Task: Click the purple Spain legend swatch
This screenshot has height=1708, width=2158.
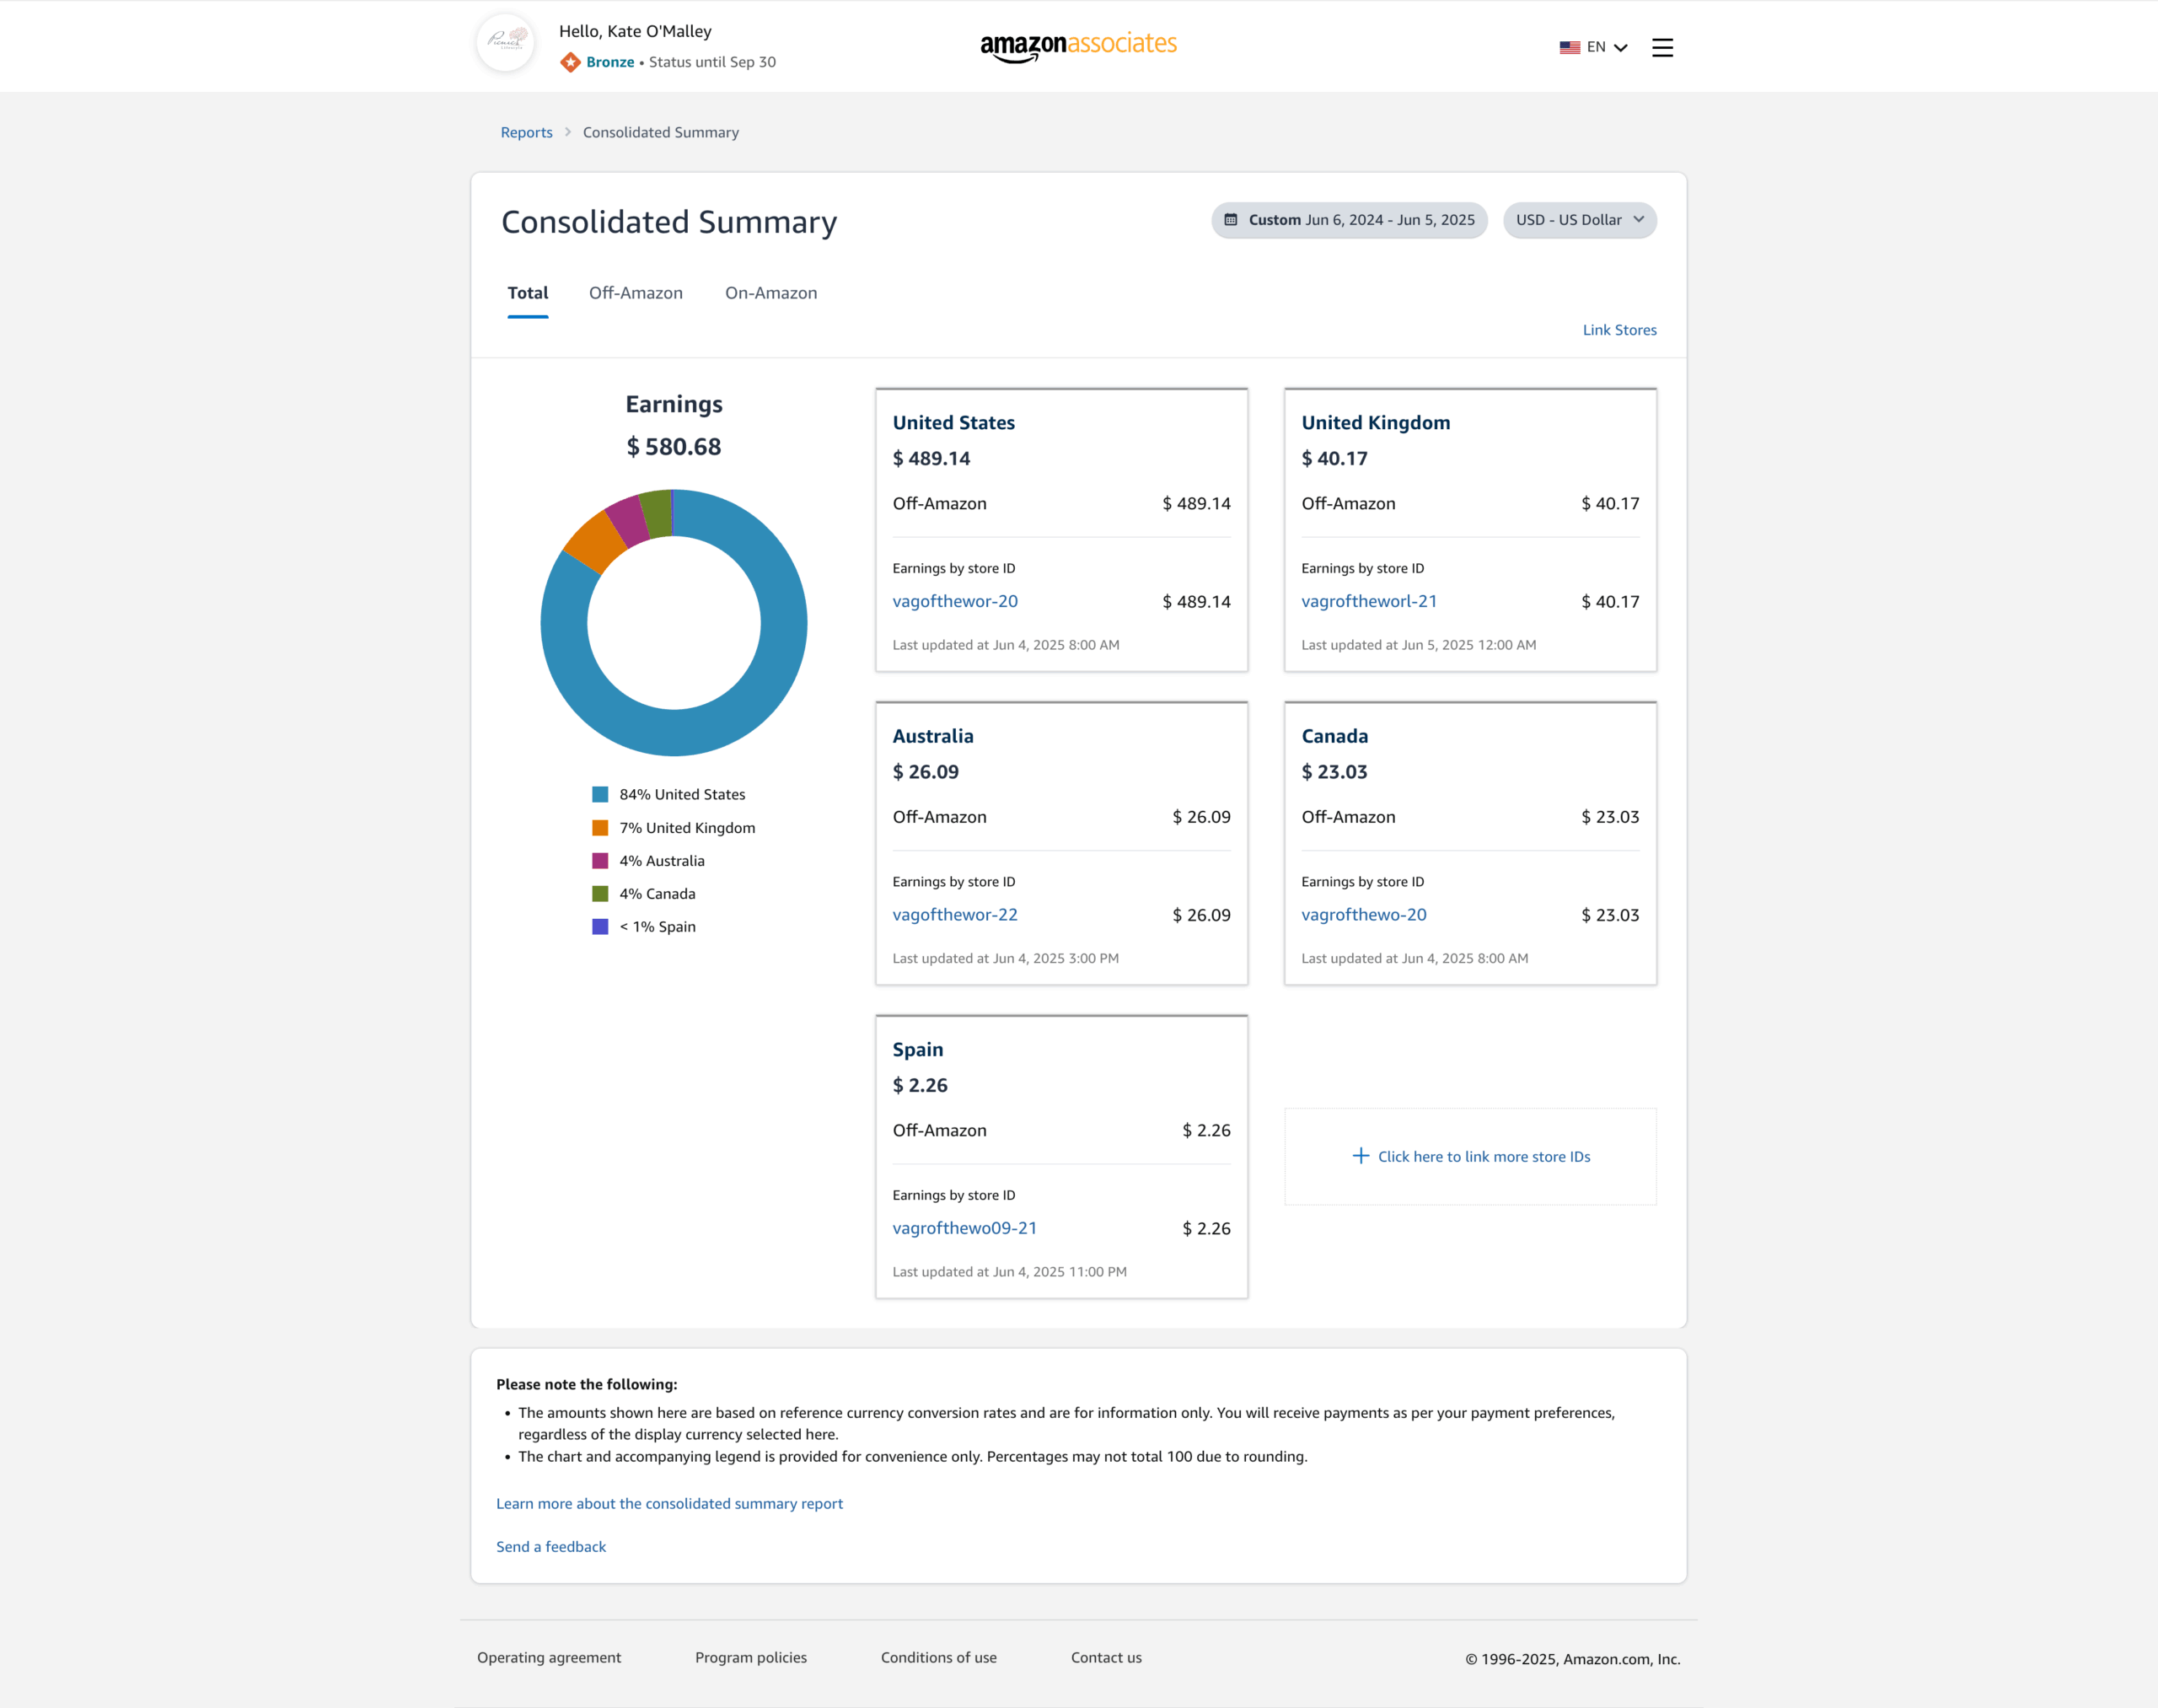Action: pos(600,927)
